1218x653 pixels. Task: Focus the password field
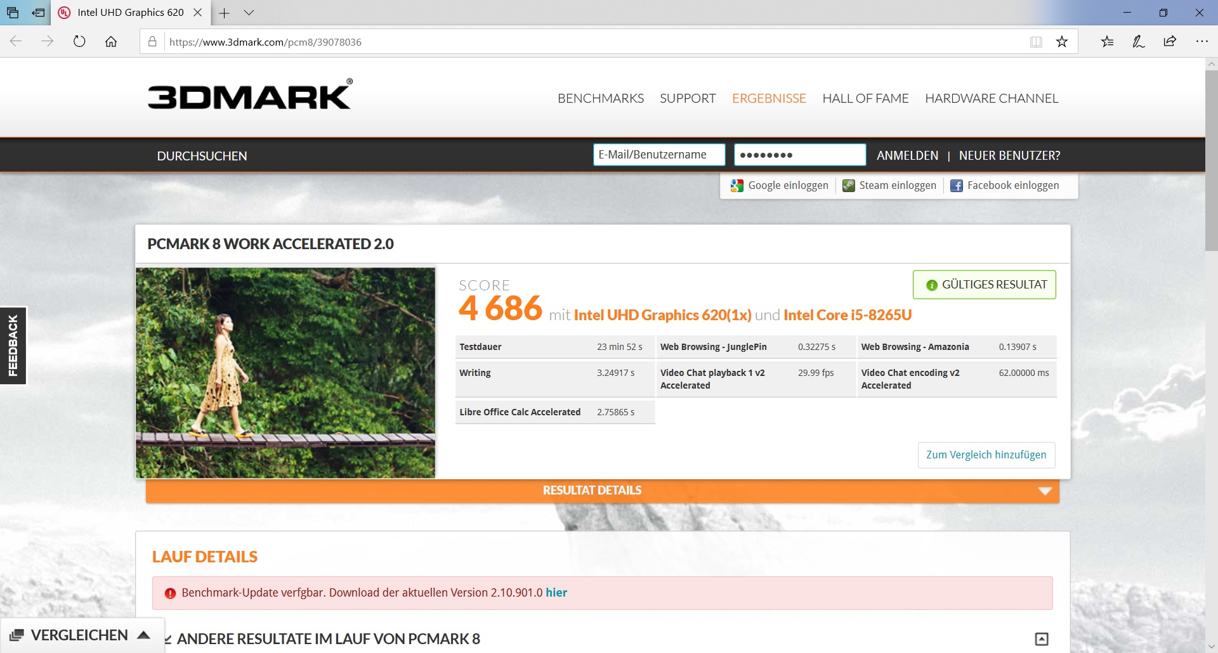800,155
